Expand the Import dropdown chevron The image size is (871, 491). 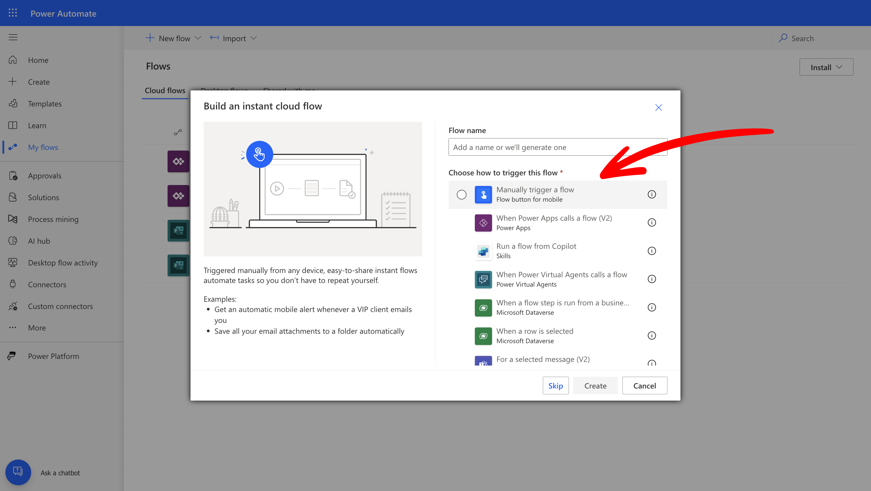[x=254, y=38]
